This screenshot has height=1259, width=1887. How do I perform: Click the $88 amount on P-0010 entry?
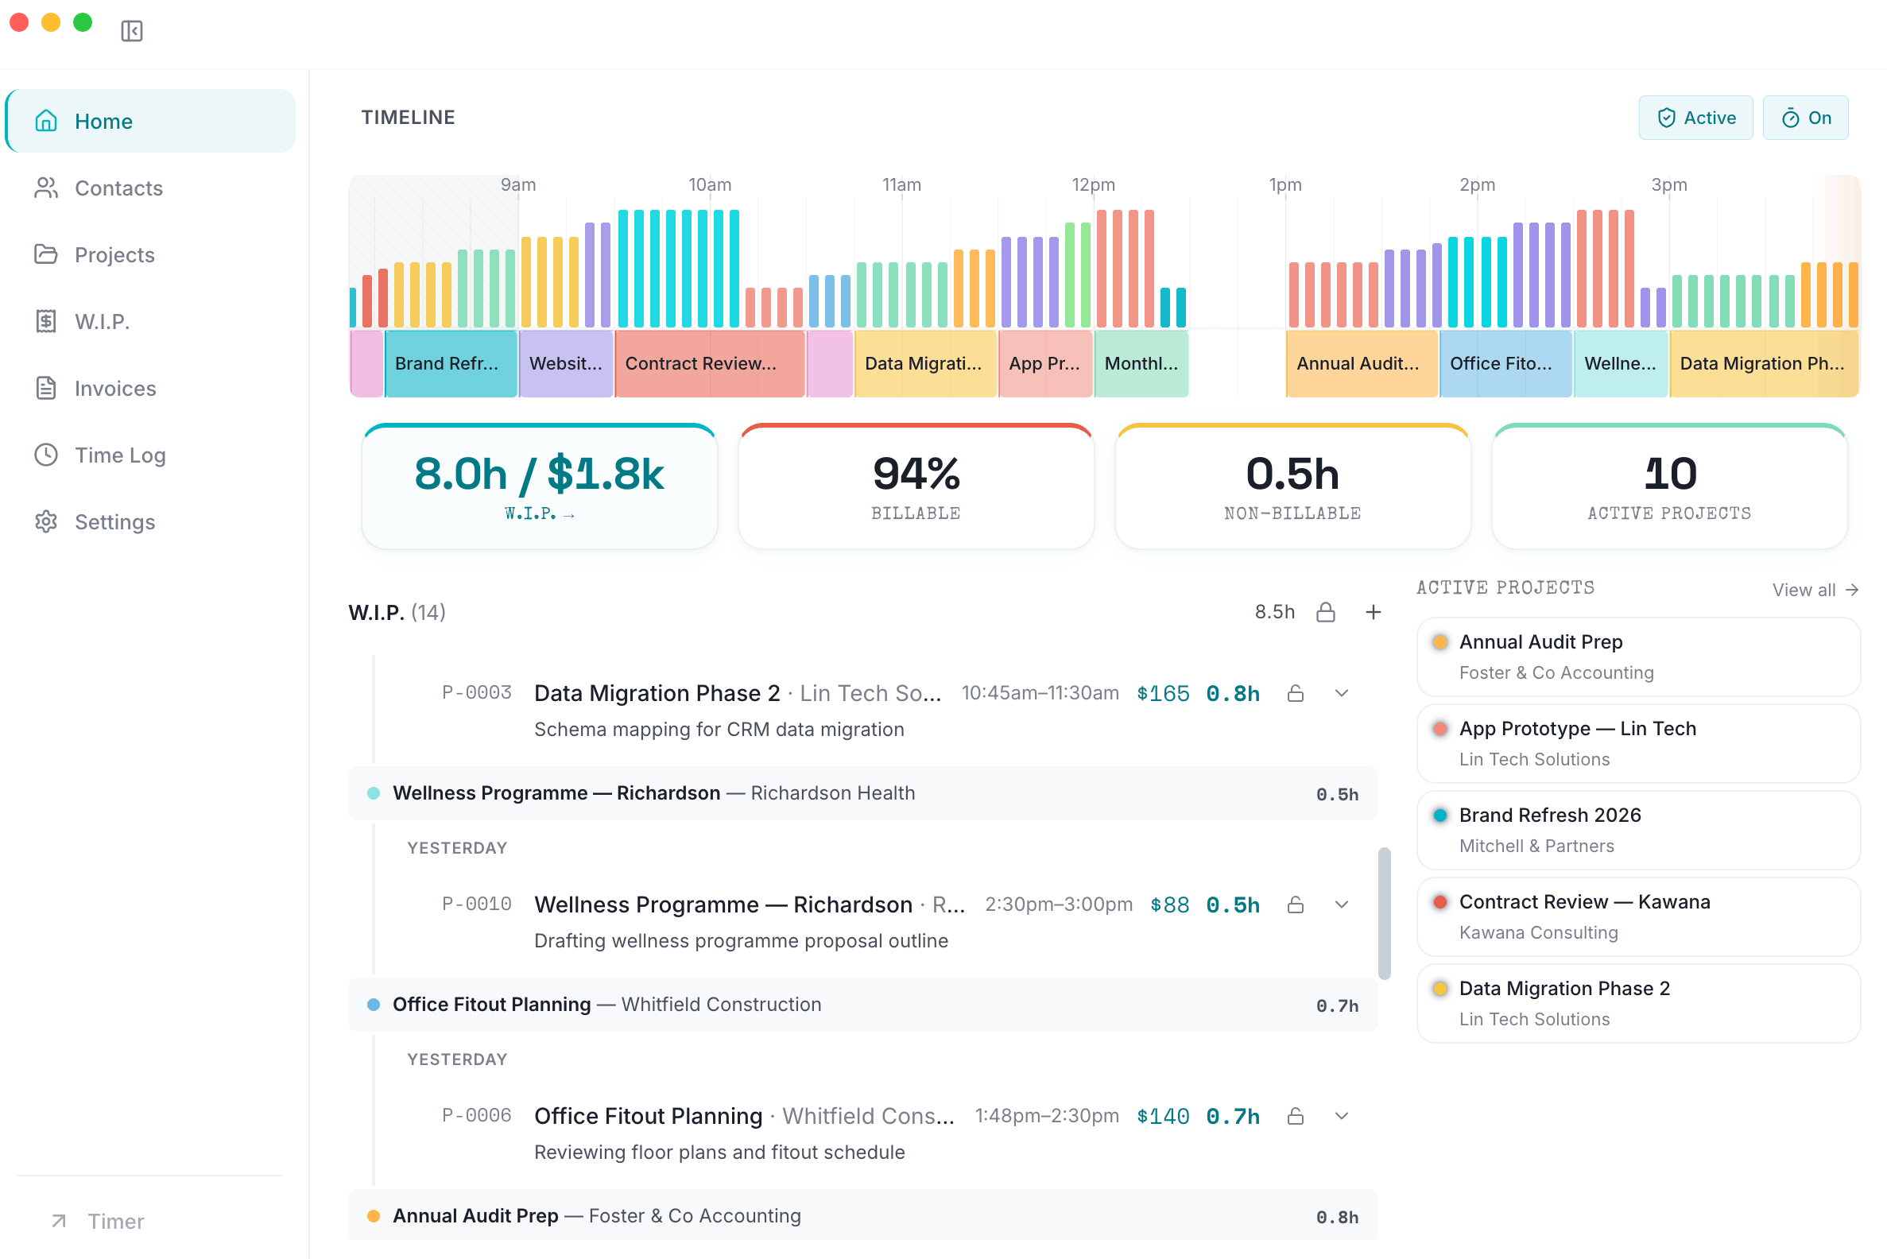click(x=1169, y=906)
